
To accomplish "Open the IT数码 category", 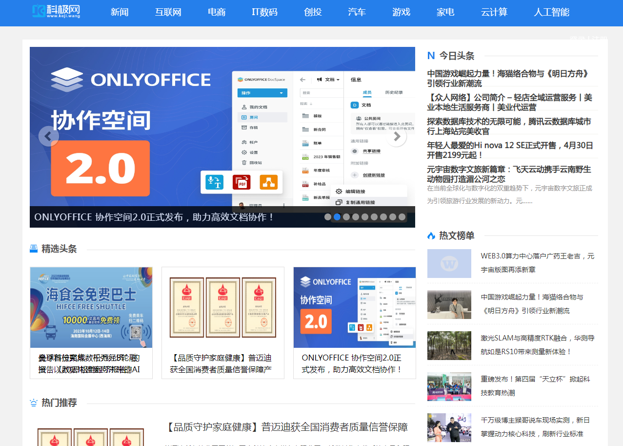I will 264,12.
